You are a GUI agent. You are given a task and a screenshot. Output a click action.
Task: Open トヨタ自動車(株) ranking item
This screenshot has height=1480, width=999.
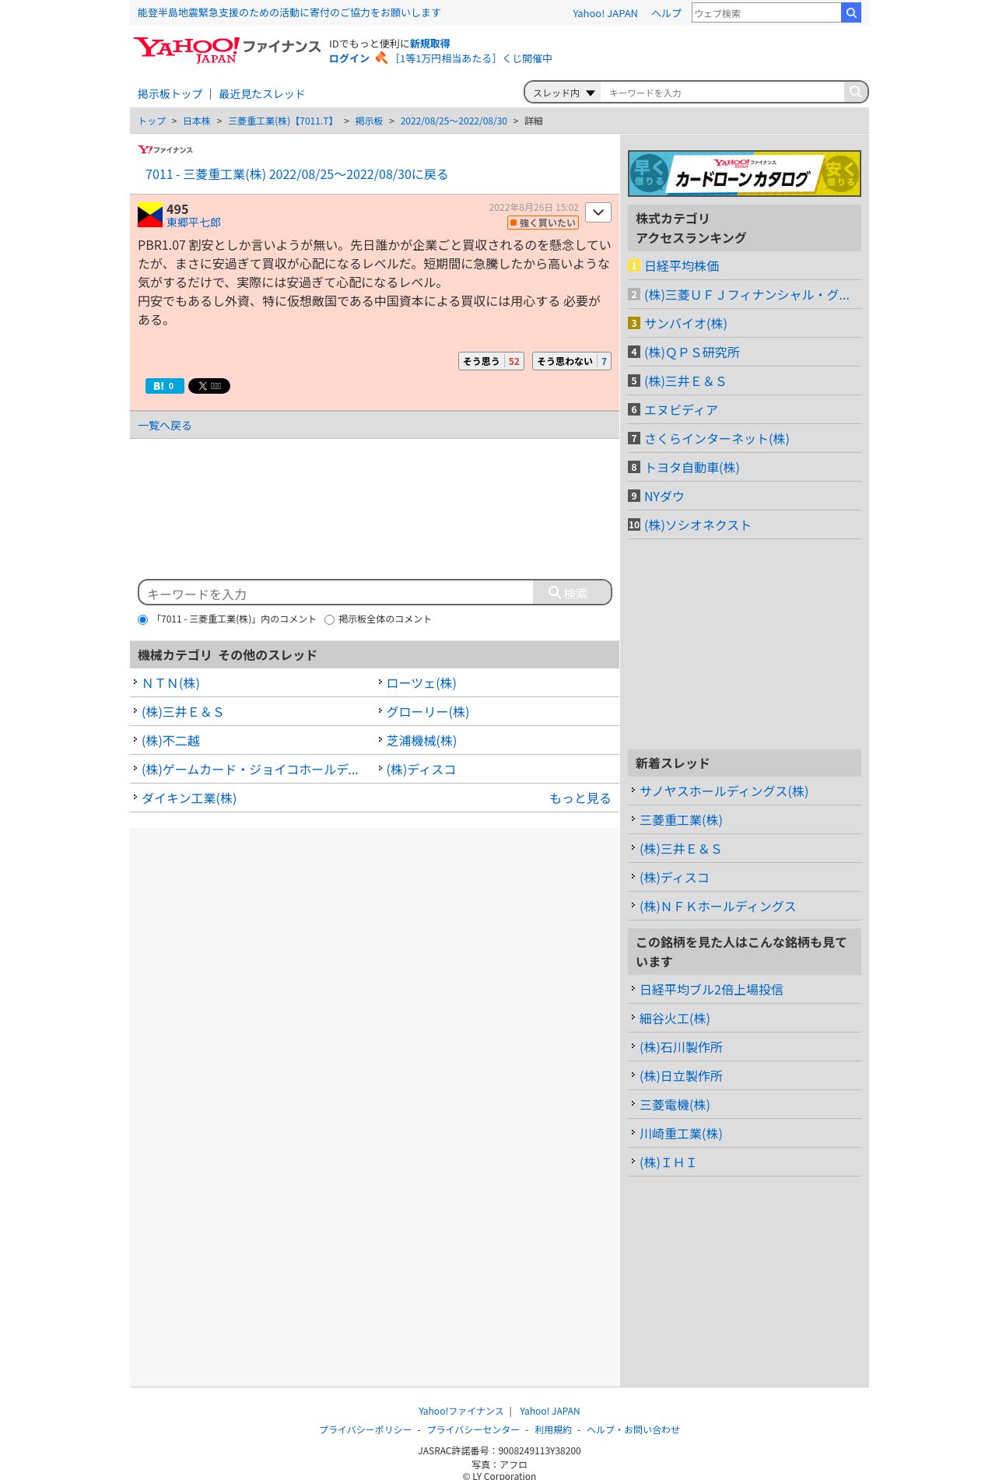click(x=692, y=468)
